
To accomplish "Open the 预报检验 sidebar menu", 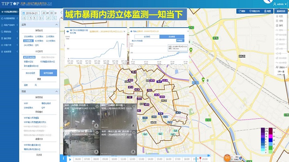I will [8, 31].
